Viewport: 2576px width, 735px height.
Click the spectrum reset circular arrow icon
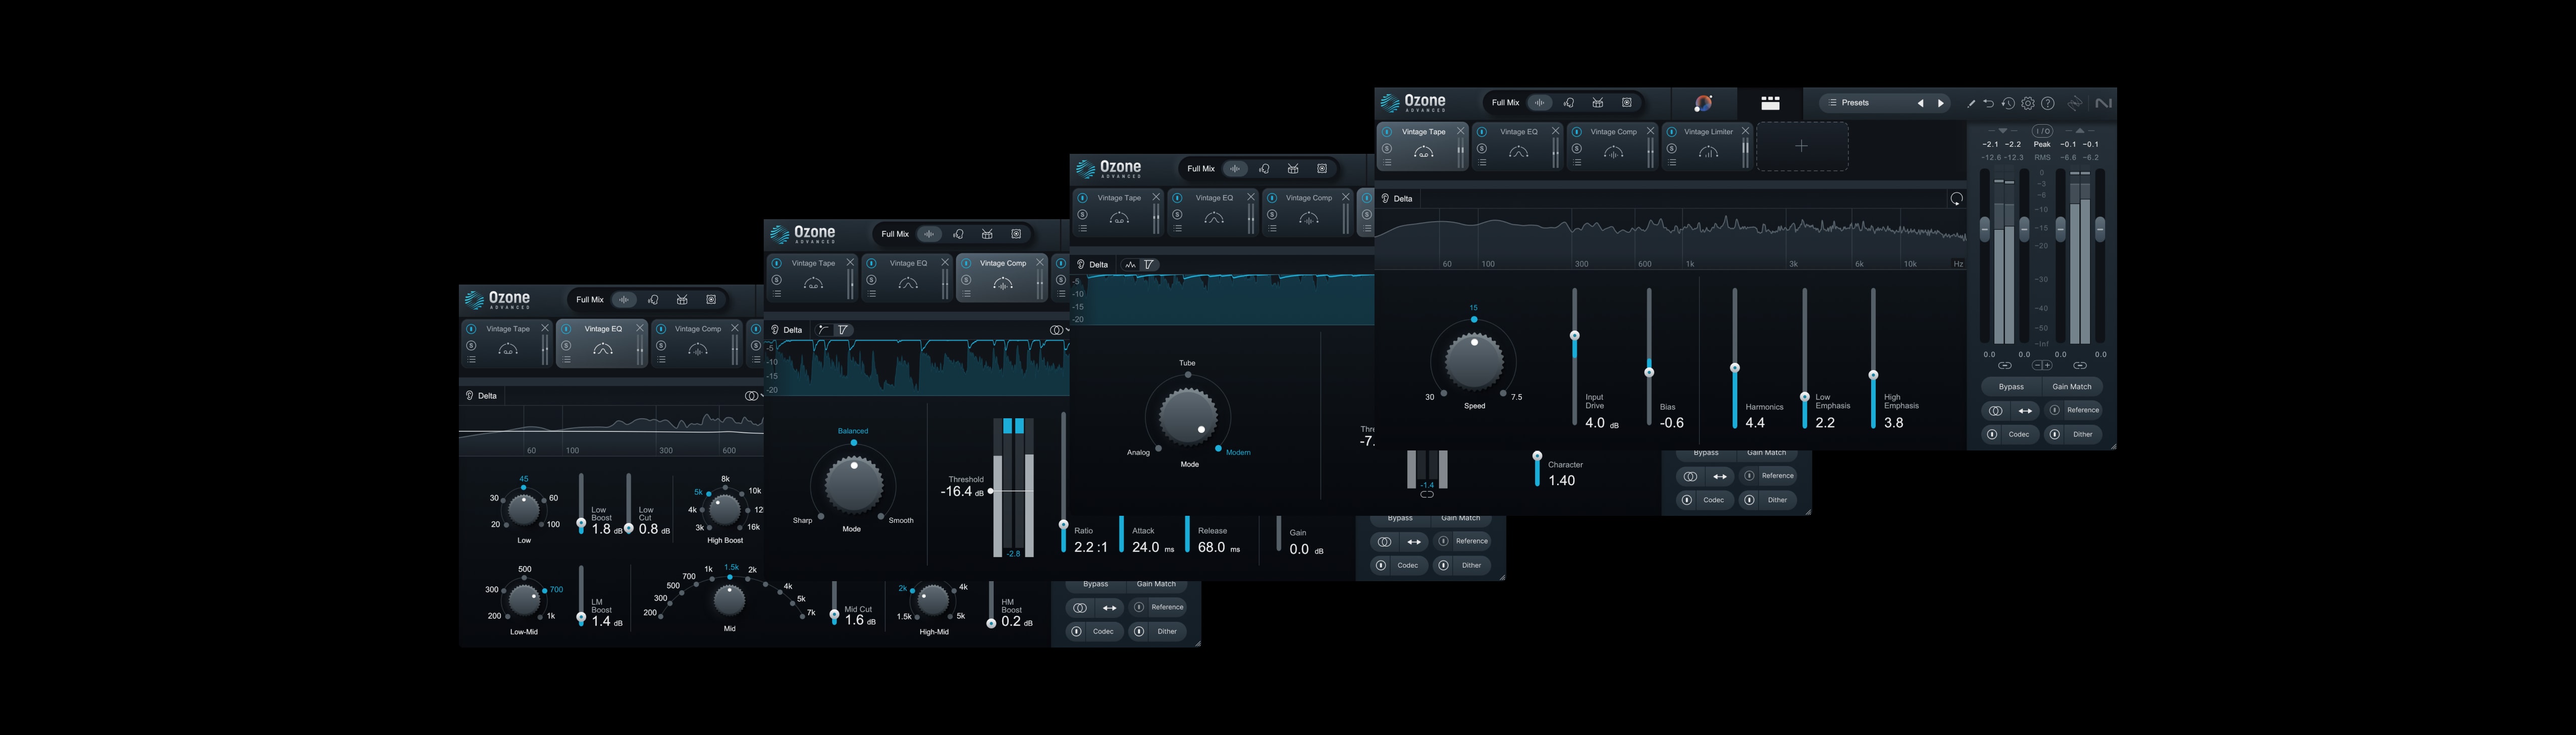(x=1956, y=199)
